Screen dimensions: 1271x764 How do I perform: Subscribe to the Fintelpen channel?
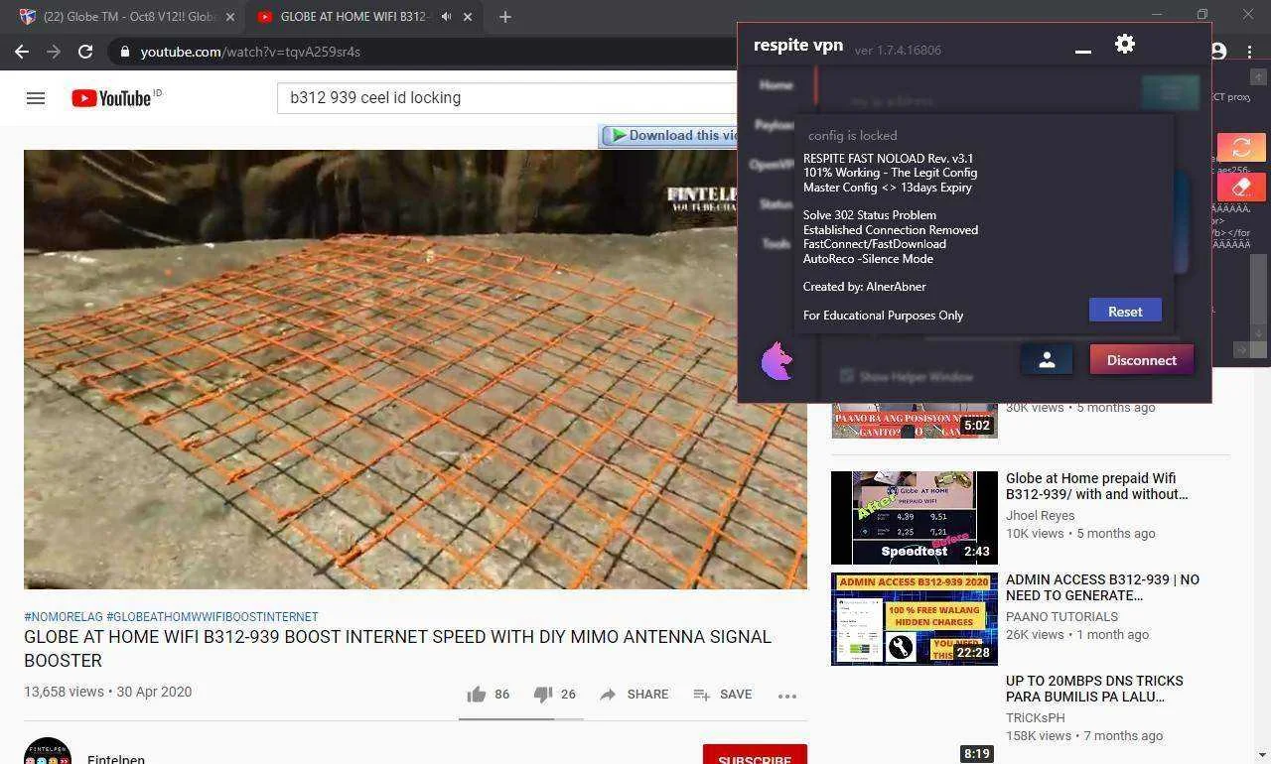point(755,754)
